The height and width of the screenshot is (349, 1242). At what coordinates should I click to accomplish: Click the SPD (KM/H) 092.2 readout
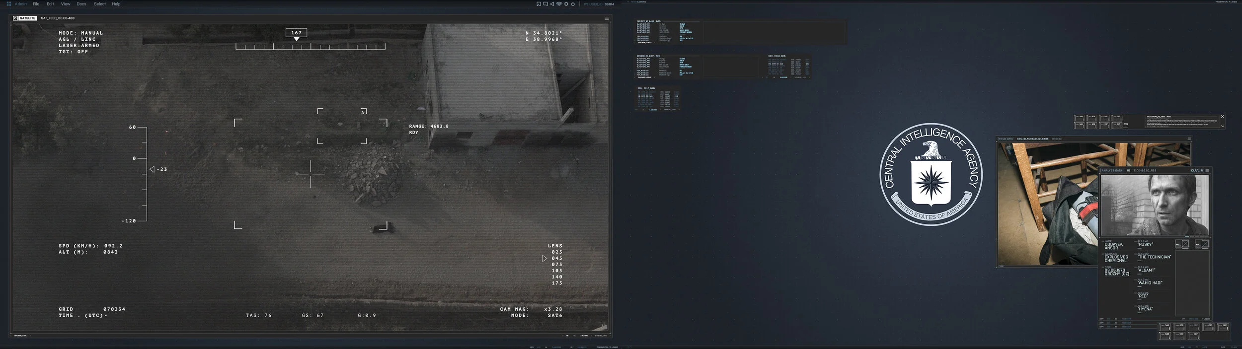click(x=90, y=246)
